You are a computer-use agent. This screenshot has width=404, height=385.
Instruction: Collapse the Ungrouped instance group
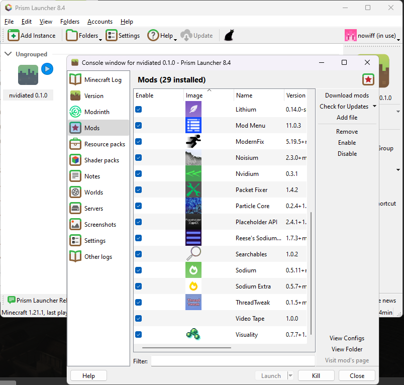[8, 54]
